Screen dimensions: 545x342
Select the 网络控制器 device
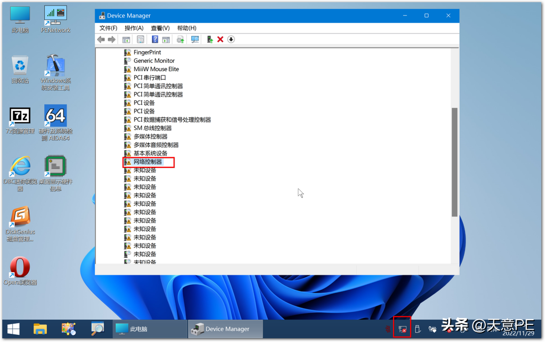[x=148, y=162]
